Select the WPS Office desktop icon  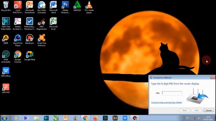click(6, 72)
